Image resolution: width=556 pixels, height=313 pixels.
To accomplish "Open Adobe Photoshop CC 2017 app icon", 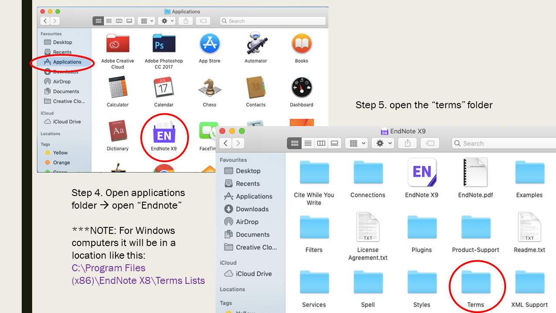I will click(164, 43).
